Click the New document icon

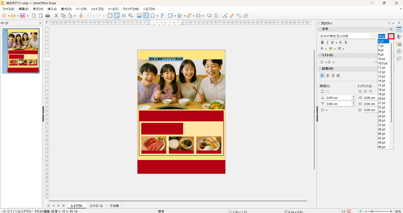tap(4, 16)
